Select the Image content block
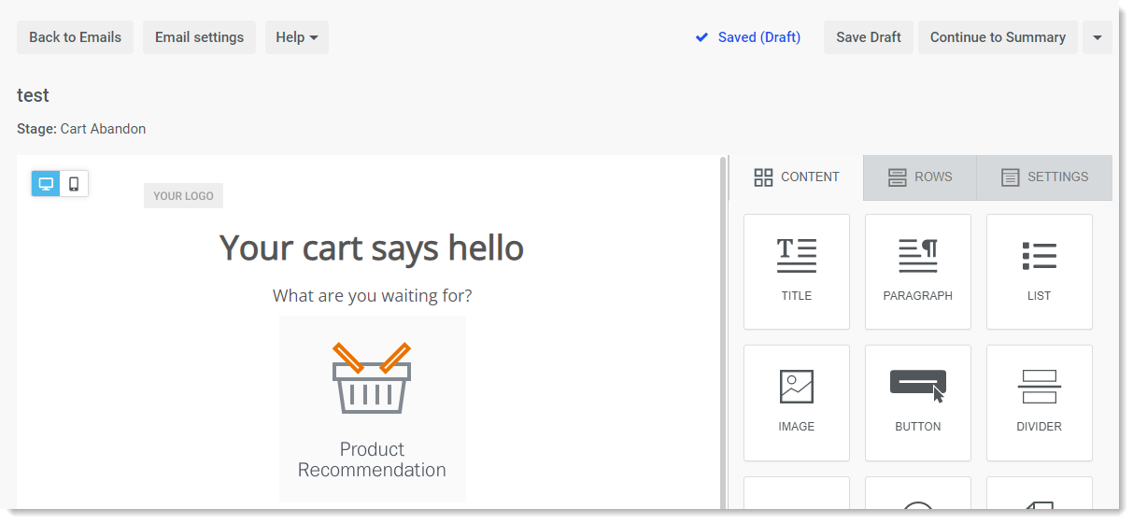This screenshot has height=523, width=1133. click(797, 403)
